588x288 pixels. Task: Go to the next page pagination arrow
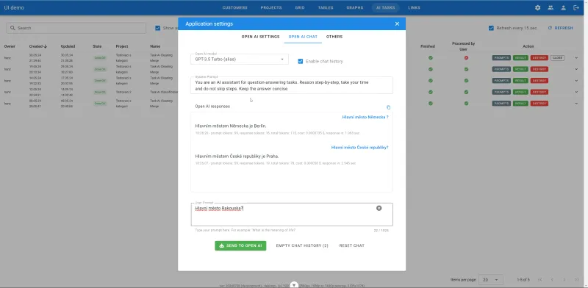(564, 280)
